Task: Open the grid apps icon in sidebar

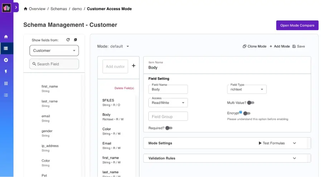Action: (x=6, y=83)
